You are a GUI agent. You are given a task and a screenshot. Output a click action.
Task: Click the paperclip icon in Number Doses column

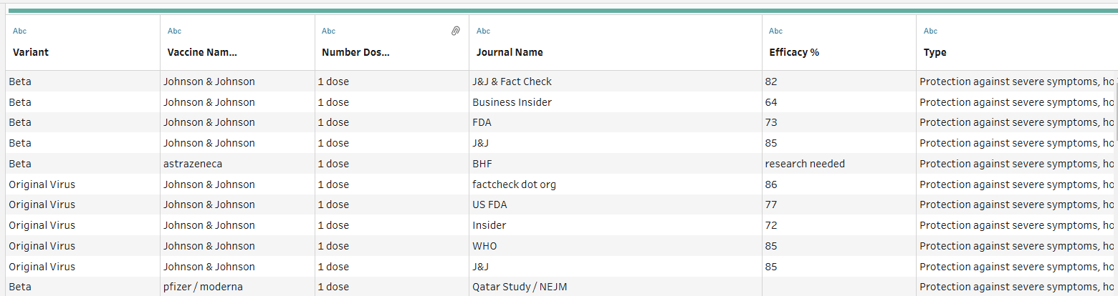455,31
